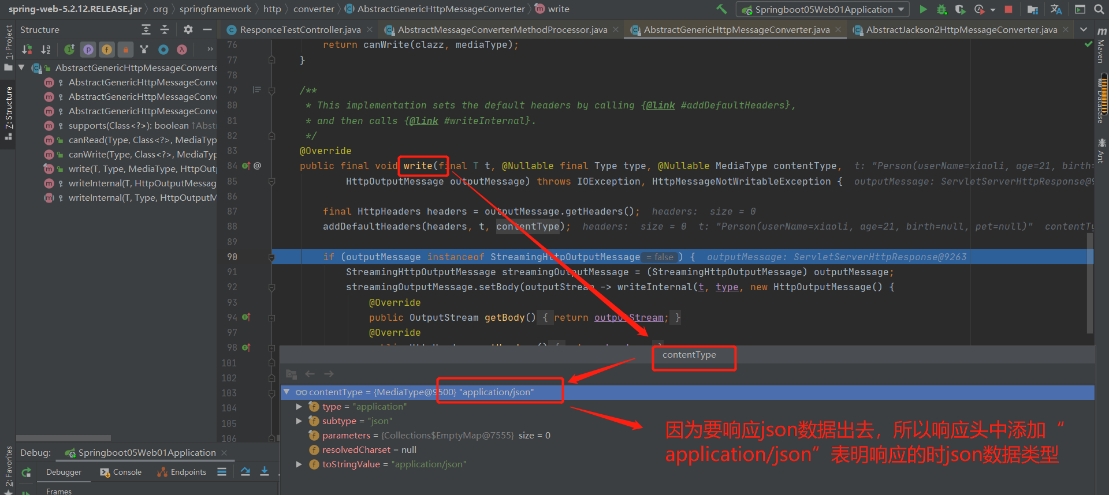Click the override gutter icon on line 84
The height and width of the screenshot is (495, 1109).
click(246, 166)
